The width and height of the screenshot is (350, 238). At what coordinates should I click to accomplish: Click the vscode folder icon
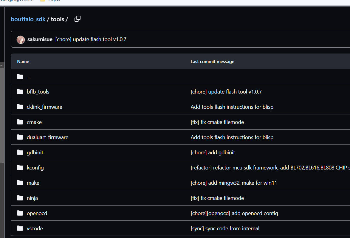pyautogui.click(x=20, y=228)
